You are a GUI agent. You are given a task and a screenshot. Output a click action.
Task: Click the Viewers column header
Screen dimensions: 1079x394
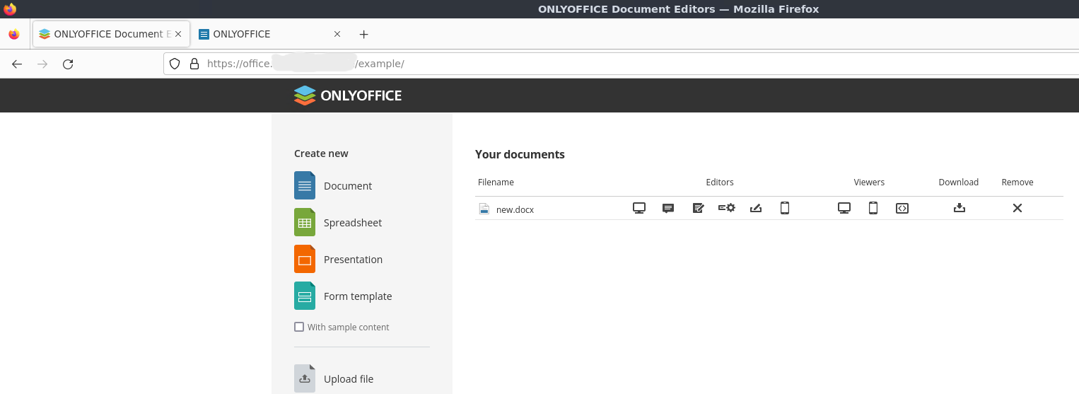tap(869, 182)
